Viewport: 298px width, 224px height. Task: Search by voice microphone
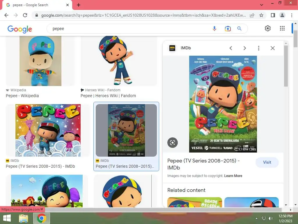tap(214, 29)
